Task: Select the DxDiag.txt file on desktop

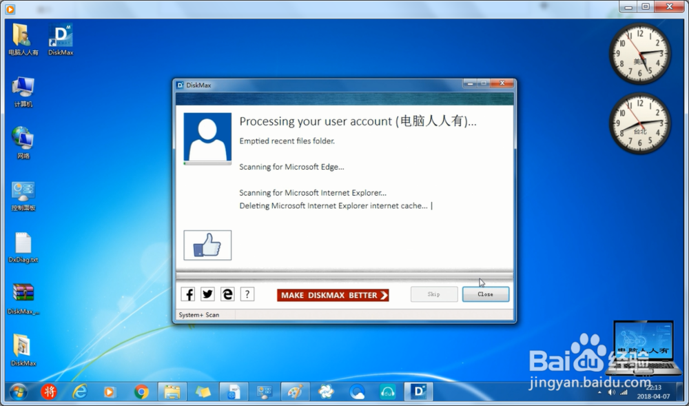Action: coord(23,248)
